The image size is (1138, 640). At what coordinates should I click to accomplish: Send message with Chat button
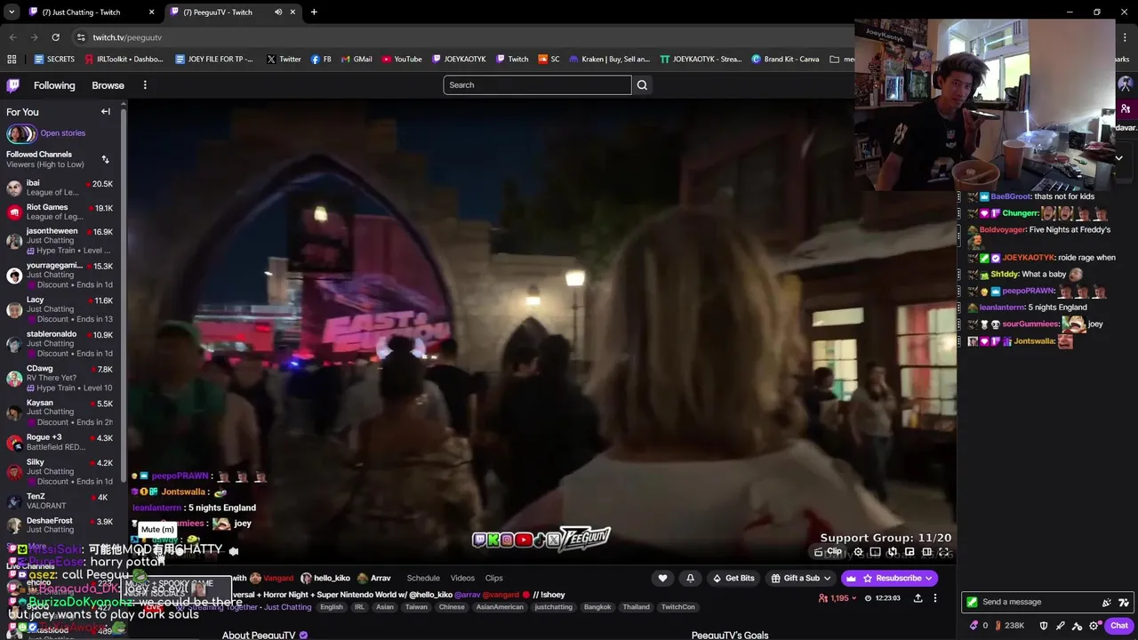pos(1118,626)
